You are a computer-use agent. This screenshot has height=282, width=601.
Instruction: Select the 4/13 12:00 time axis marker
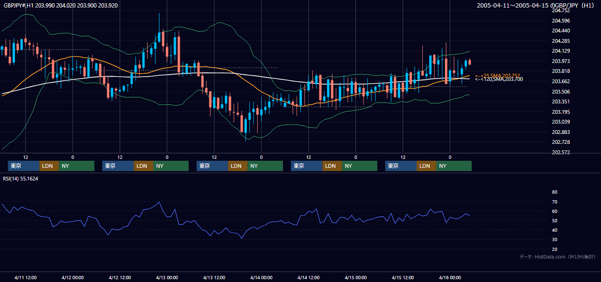214,277
